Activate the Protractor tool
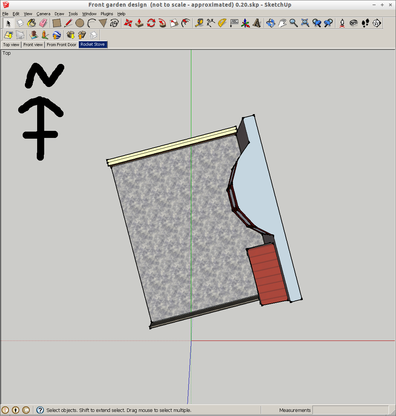Image resolution: width=396 pixels, height=416 pixels. (x=222, y=23)
